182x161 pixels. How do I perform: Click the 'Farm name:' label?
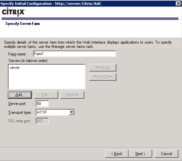coord(17,54)
